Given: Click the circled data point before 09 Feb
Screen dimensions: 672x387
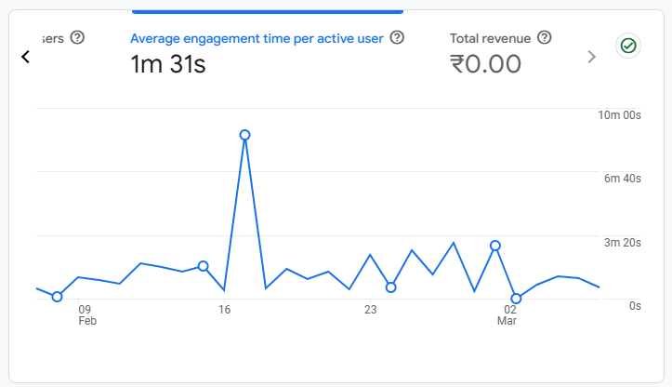Looking at the screenshot, I should point(57,297).
